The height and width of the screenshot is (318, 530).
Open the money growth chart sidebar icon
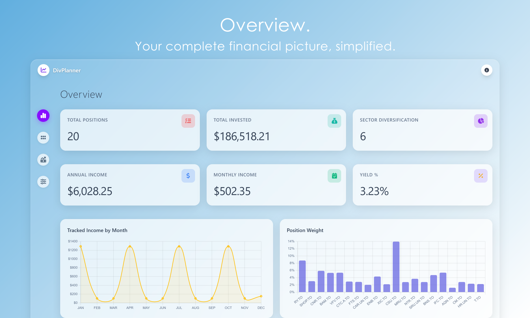click(43, 160)
